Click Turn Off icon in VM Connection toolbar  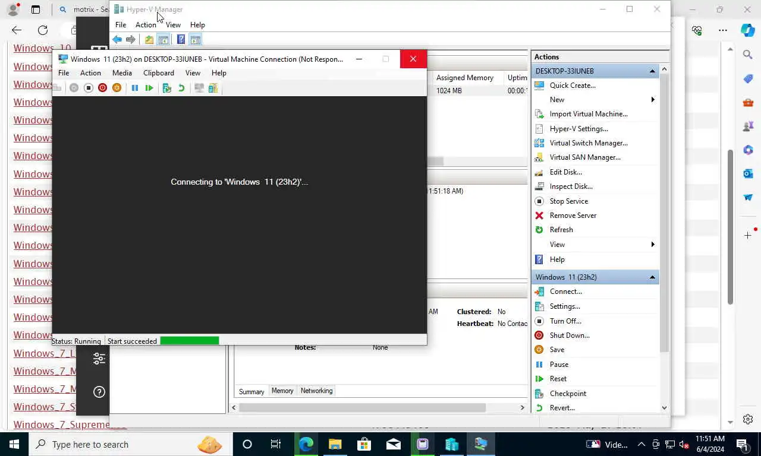click(x=88, y=88)
